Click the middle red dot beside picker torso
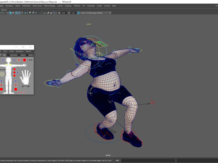218x163 pixels. tap(15, 72)
